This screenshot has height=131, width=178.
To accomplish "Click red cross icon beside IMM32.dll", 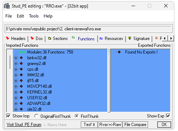I will point(21,75).
